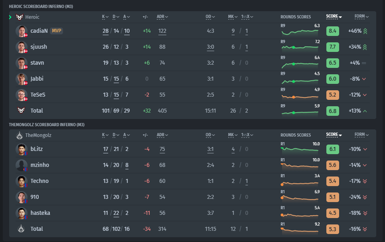Click Heroic Total +32 value
This screenshot has width=385, height=242.
tap(147, 111)
